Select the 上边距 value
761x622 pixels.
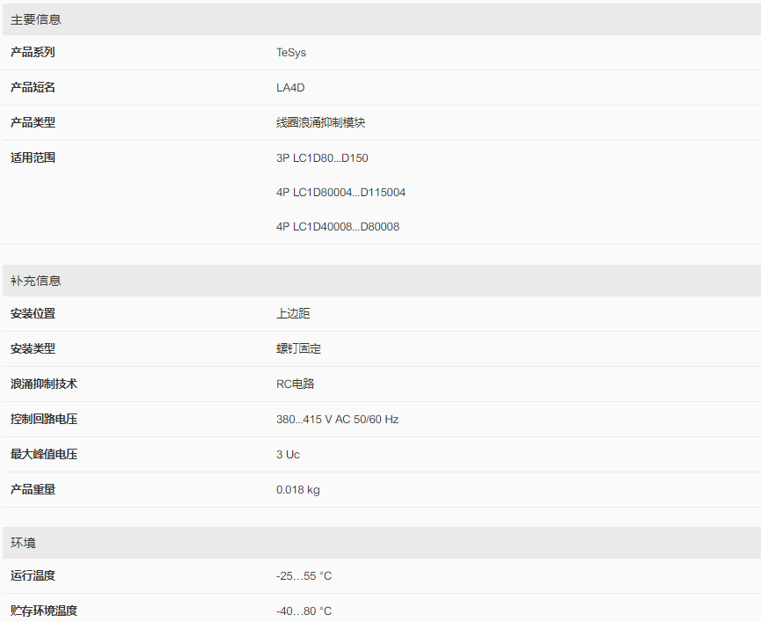coord(293,313)
